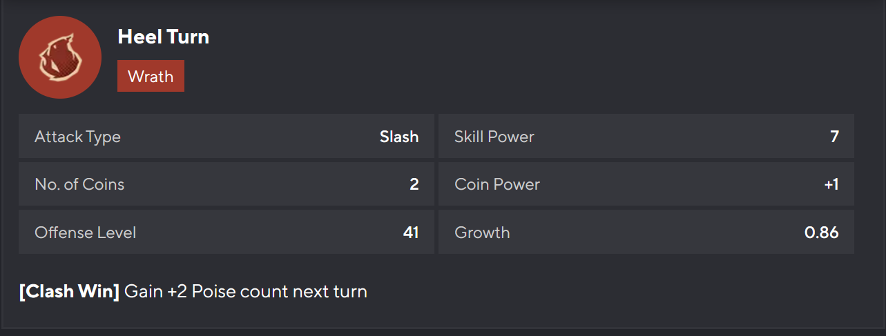Click the word Poise in the description
Viewport: 886px width, 336px height.
coord(213,292)
